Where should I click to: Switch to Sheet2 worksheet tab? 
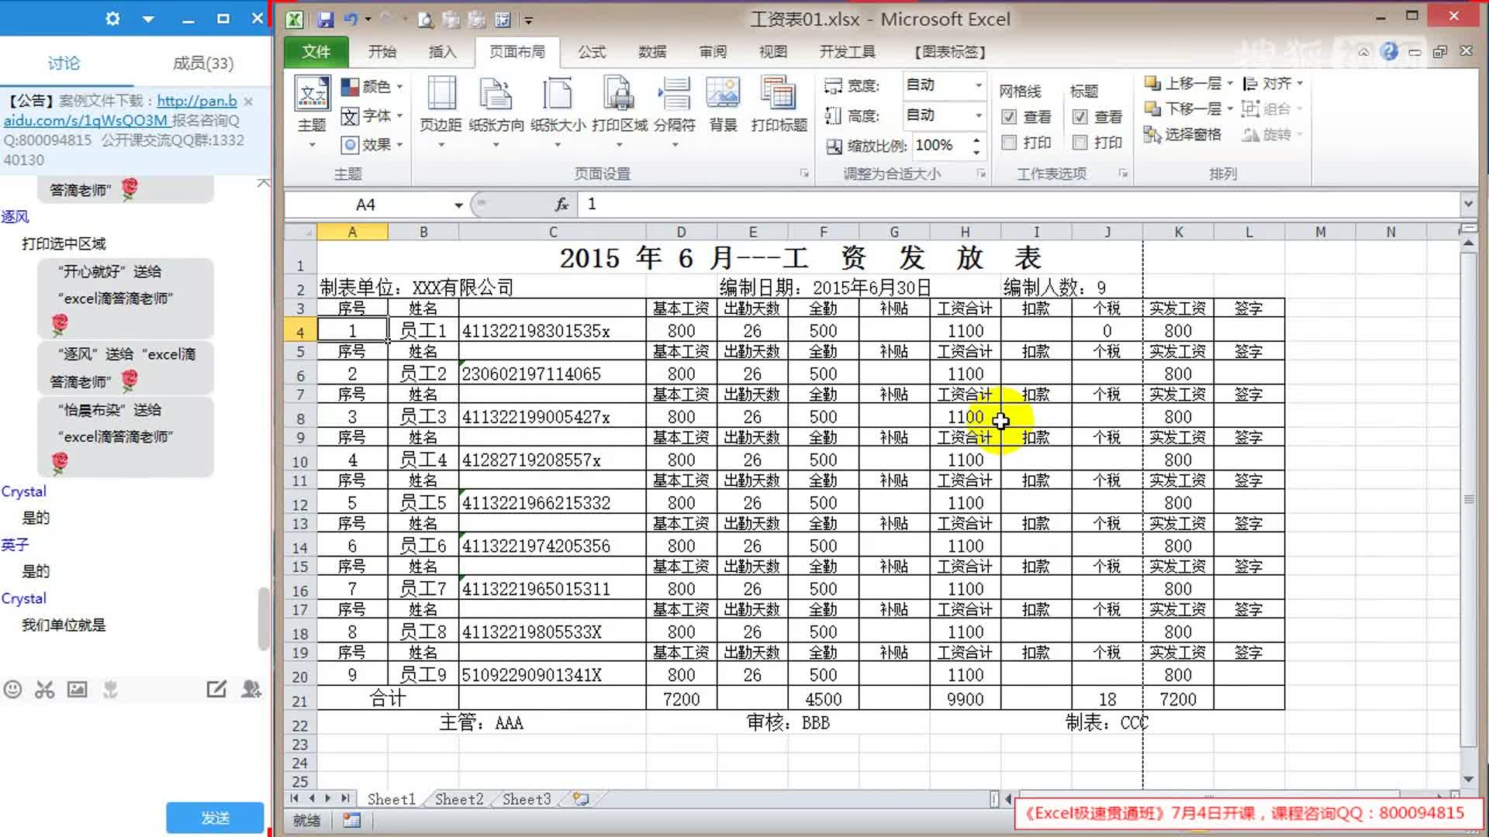(458, 799)
